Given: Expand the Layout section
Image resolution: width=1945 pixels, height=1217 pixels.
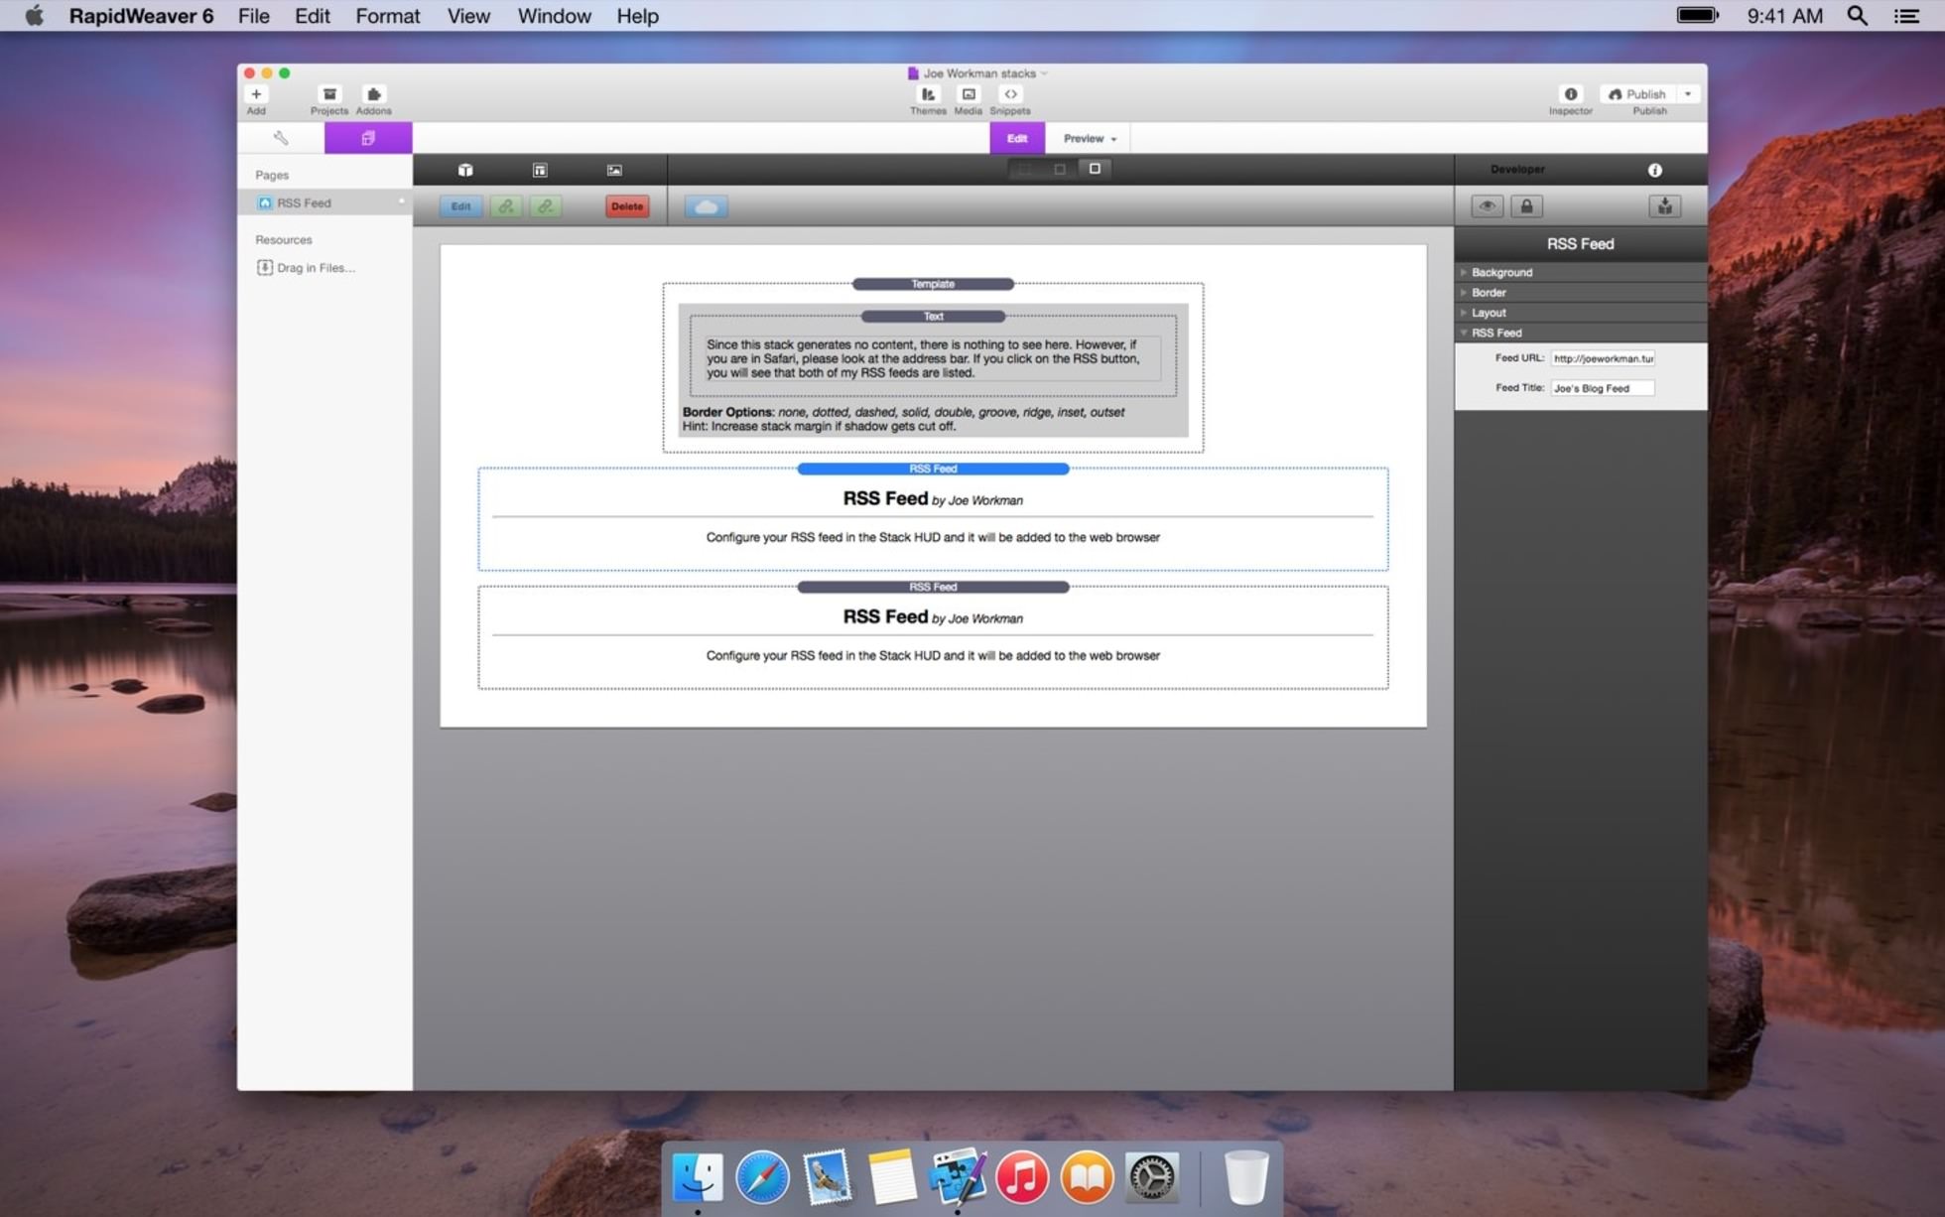Looking at the screenshot, I should 1581,313.
